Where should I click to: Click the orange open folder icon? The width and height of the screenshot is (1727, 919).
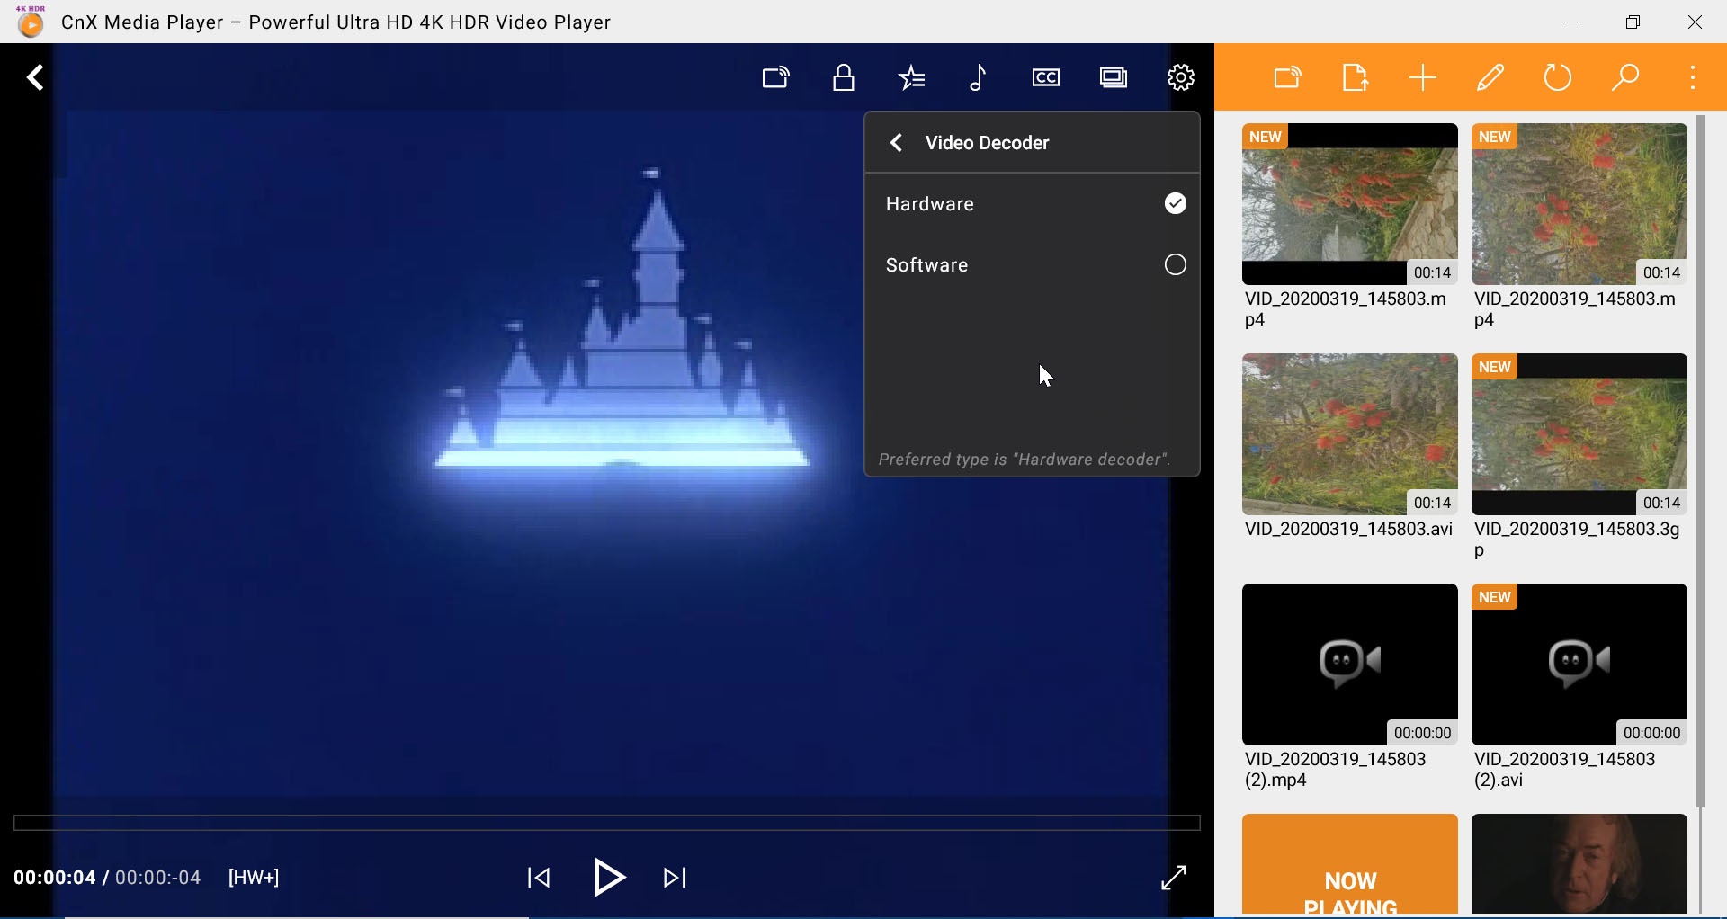point(1289,78)
